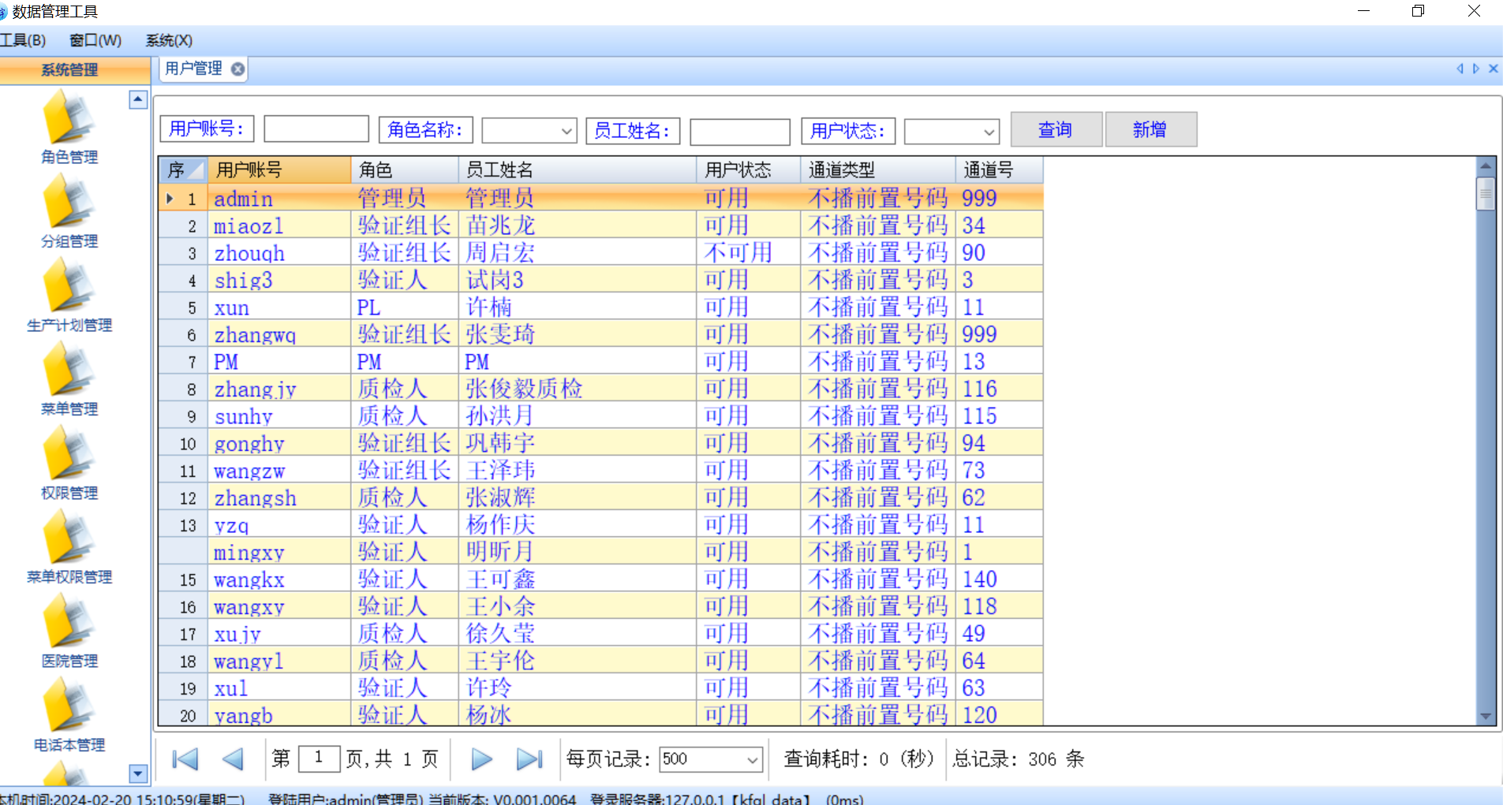Go to last page of records
Image resolution: width=1503 pixels, height=805 pixels.
coord(529,759)
